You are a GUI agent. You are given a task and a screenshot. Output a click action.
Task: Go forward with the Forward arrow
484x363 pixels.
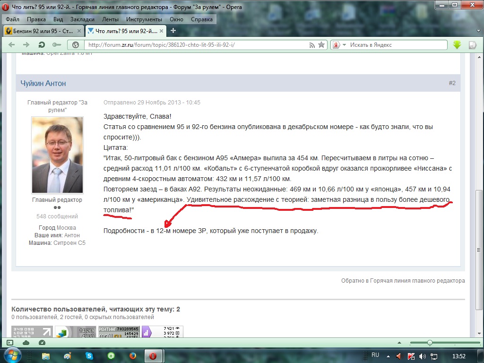(x=26, y=45)
